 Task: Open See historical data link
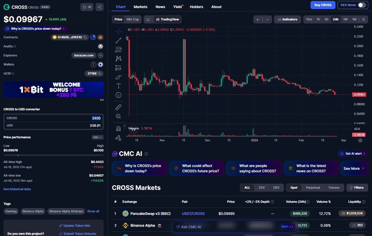(x=17, y=189)
